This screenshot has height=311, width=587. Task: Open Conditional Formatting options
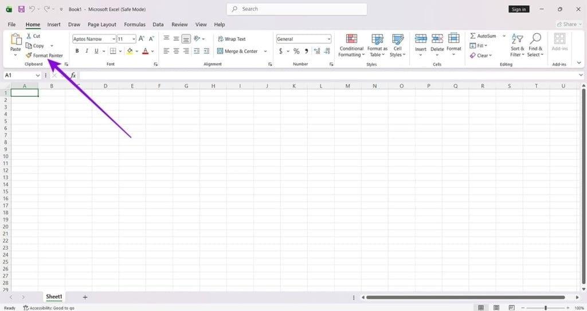pos(351,45)
